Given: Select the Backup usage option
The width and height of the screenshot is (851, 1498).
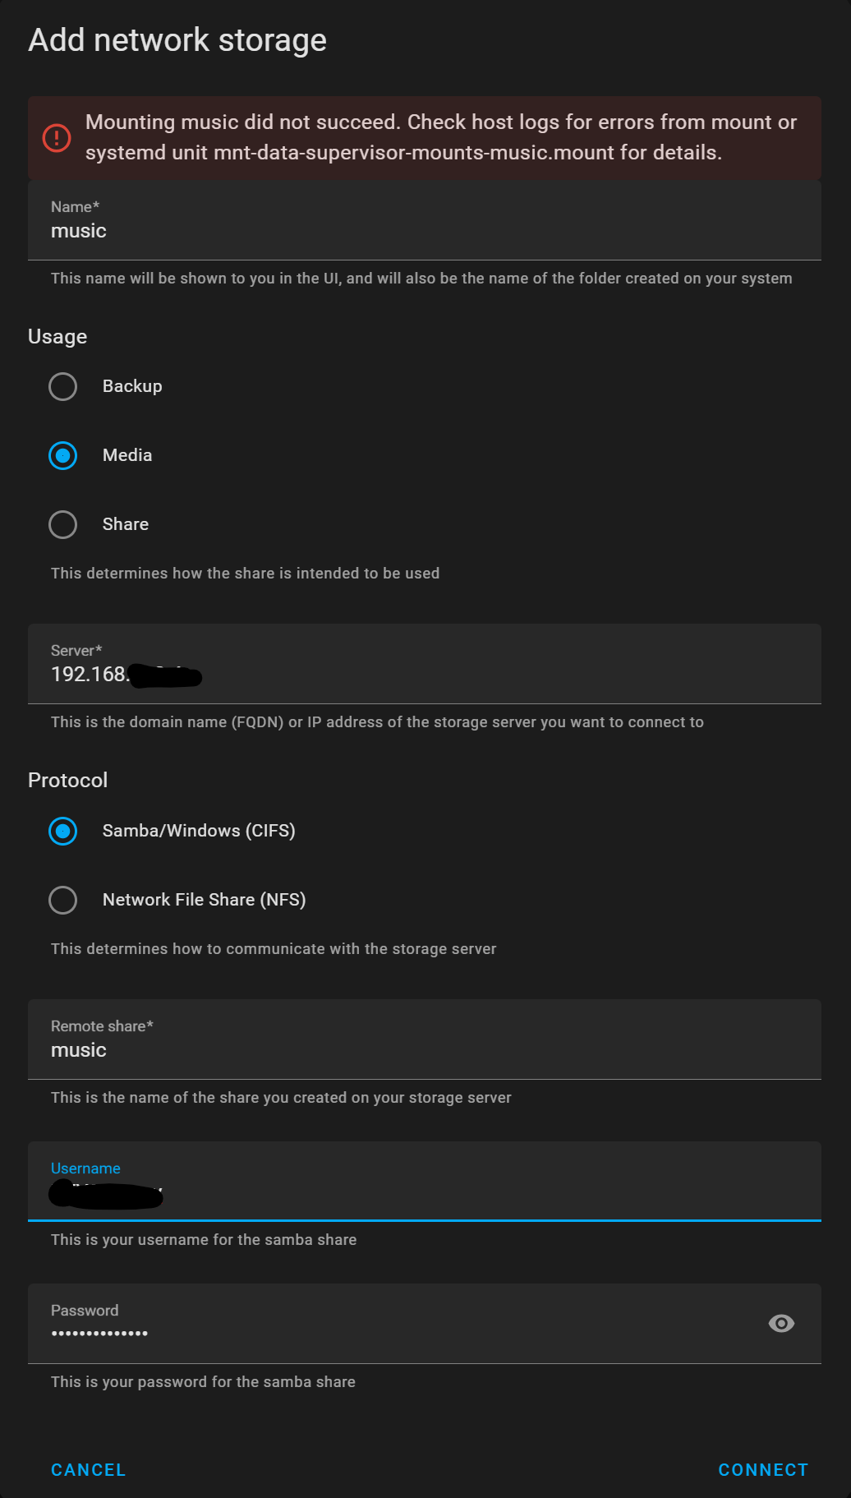Looking at the screenshot, I should pos(62,386).
